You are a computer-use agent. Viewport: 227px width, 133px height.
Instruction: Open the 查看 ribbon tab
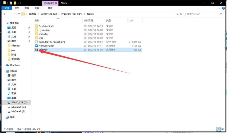(37, 8)
